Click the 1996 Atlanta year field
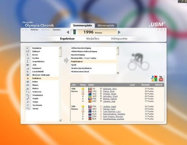This screenshot has width=187, height=145. click(x=93, y=32)
